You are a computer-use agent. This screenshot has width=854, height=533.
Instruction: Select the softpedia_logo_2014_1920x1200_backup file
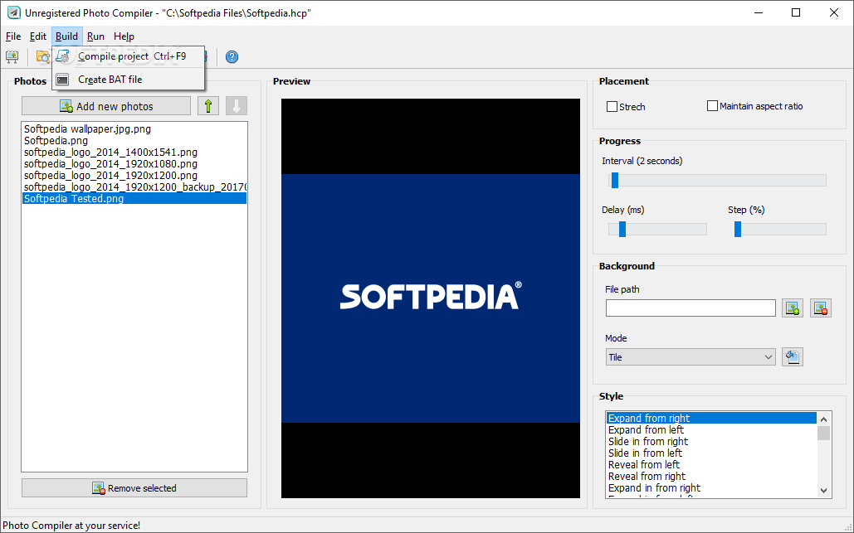tap(134, 187)
